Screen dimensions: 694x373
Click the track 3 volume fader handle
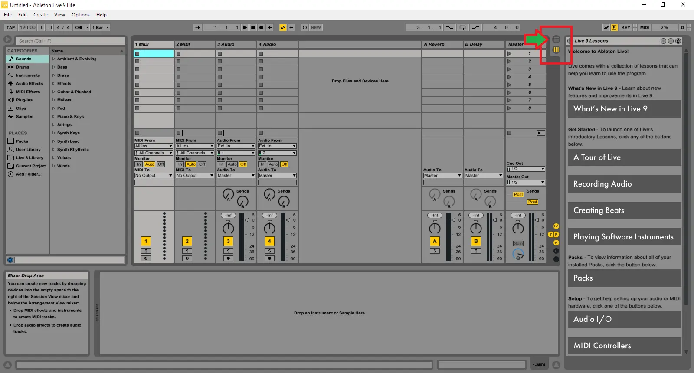247,220
